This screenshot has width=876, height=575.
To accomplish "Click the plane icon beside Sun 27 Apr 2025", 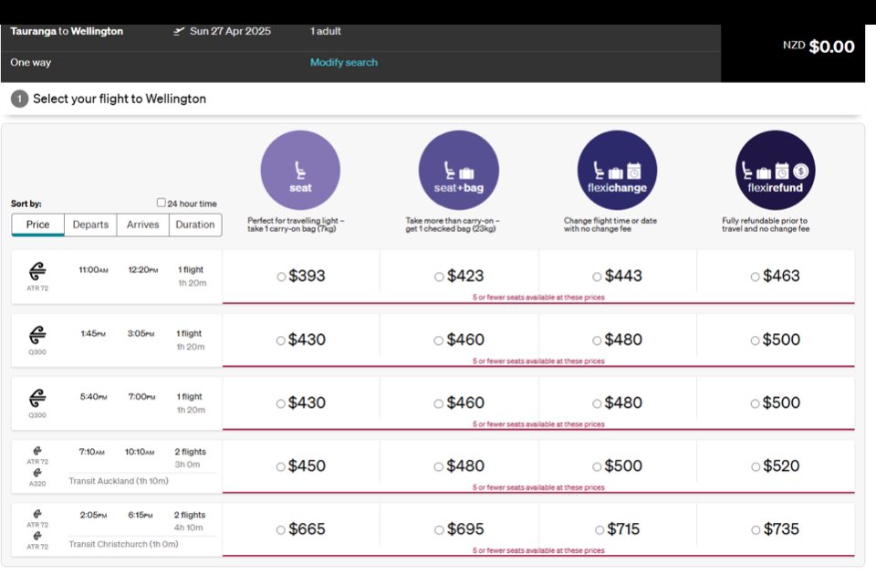I will (x=179, y=31).
